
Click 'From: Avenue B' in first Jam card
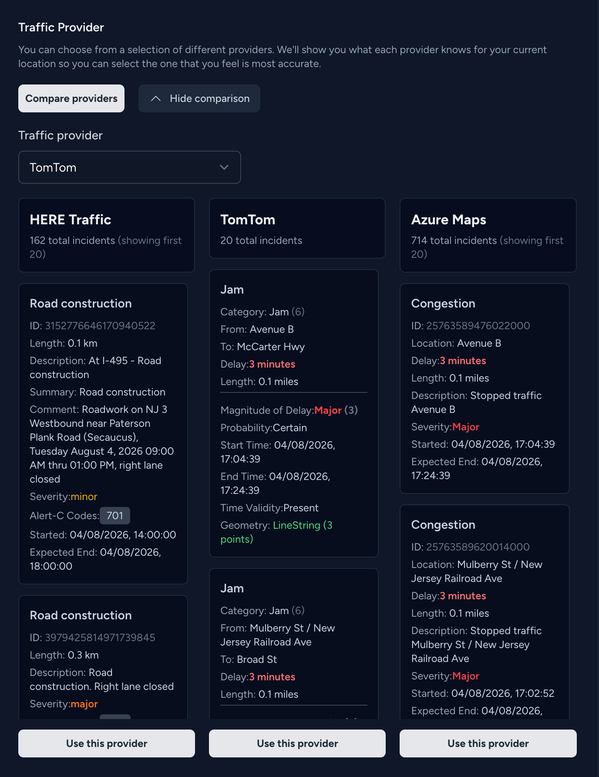coord(257,329)
